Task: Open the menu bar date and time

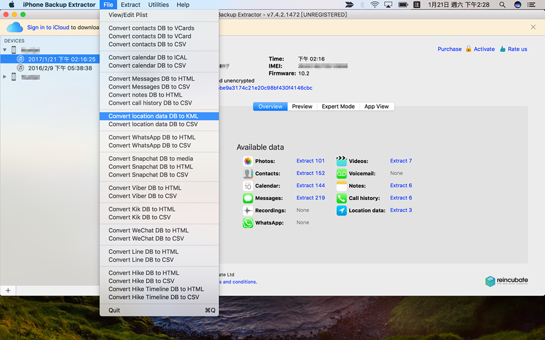Action: pos(458,4)
